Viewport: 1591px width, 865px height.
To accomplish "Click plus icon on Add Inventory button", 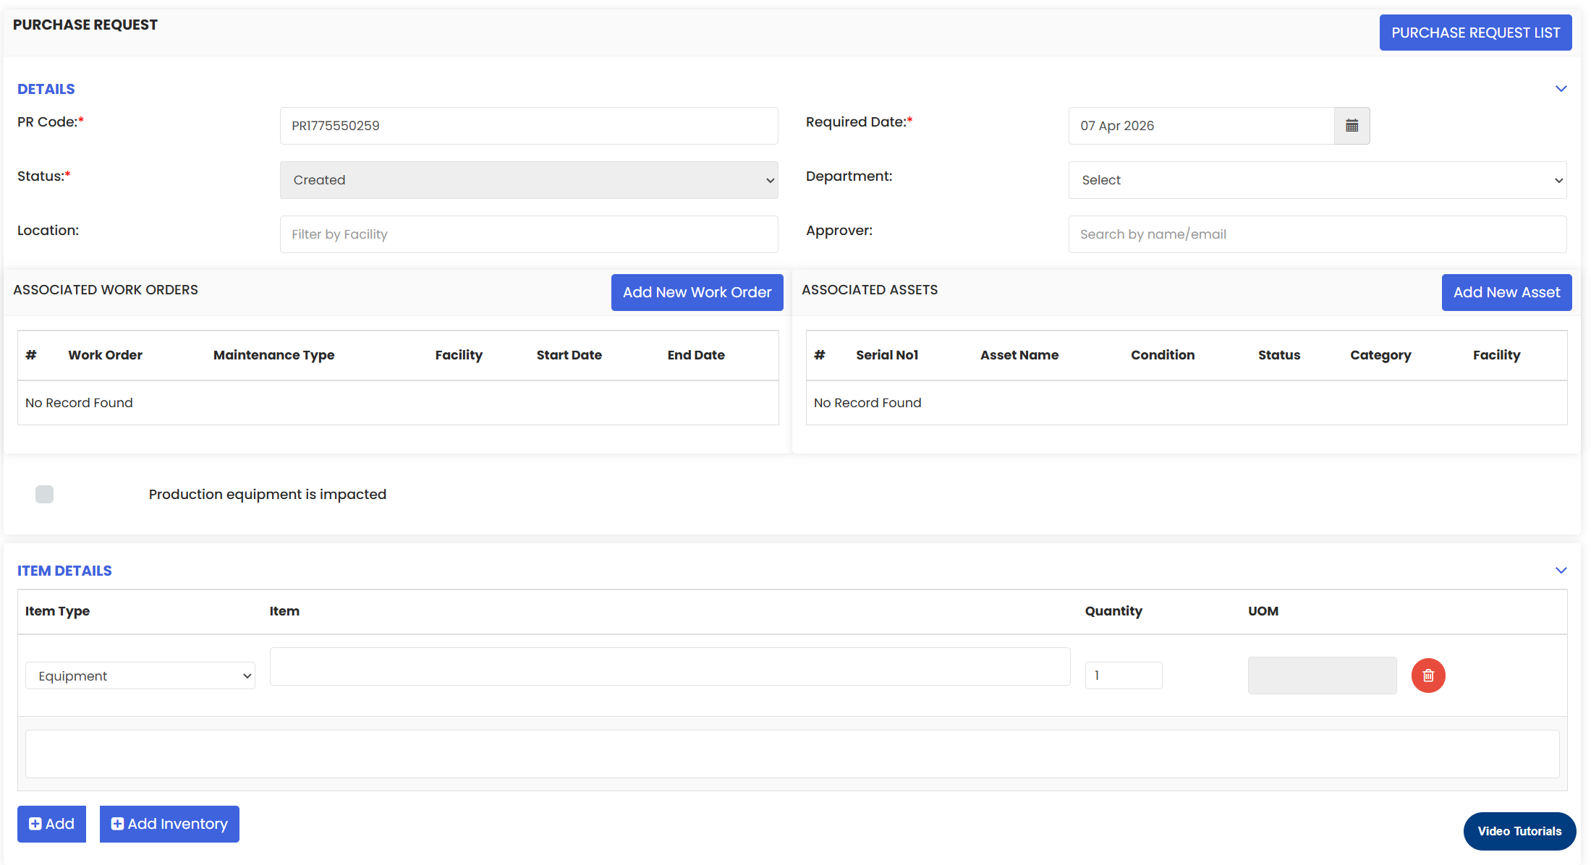I will click(117, 824).
